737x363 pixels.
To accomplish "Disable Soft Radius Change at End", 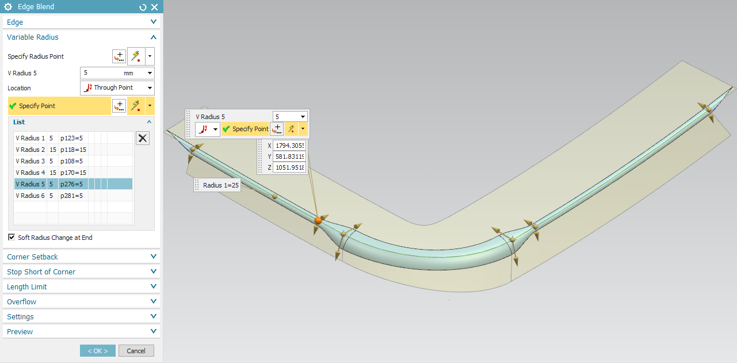I will coord(11,237).
